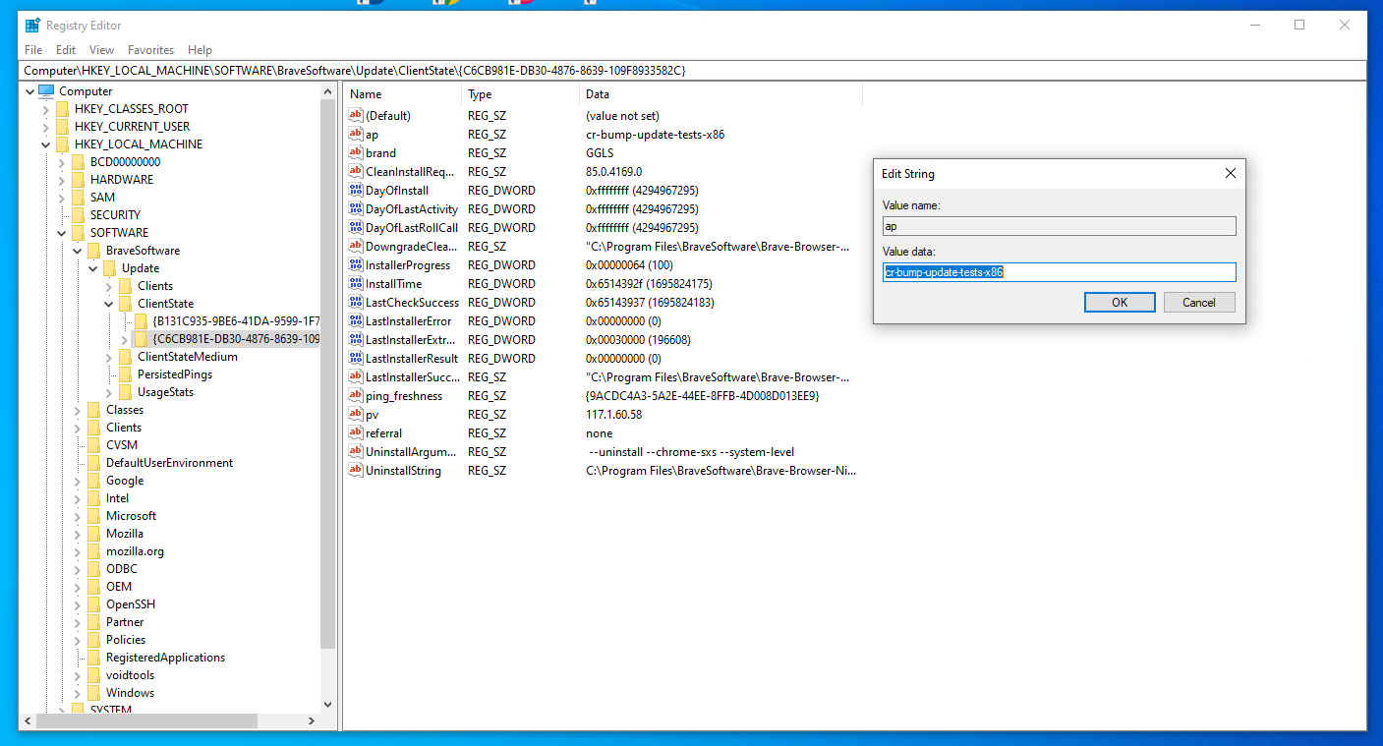The height and width of the screenshot is (746, 1383).
Task: Click inside the Value data field
Action: coord(1059,271)
